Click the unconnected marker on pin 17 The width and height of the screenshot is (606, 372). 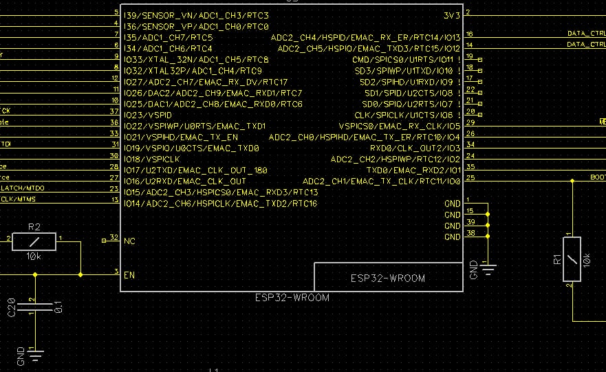point(480,82)
